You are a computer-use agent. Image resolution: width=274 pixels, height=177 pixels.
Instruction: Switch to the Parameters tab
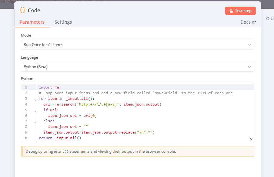click(x=32, y=22)
